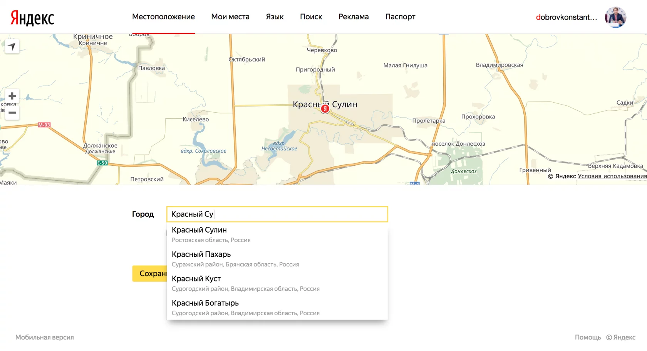The image size is (647, 351).
Task: Click Октябрьский label on map
Action: point(246,60)
